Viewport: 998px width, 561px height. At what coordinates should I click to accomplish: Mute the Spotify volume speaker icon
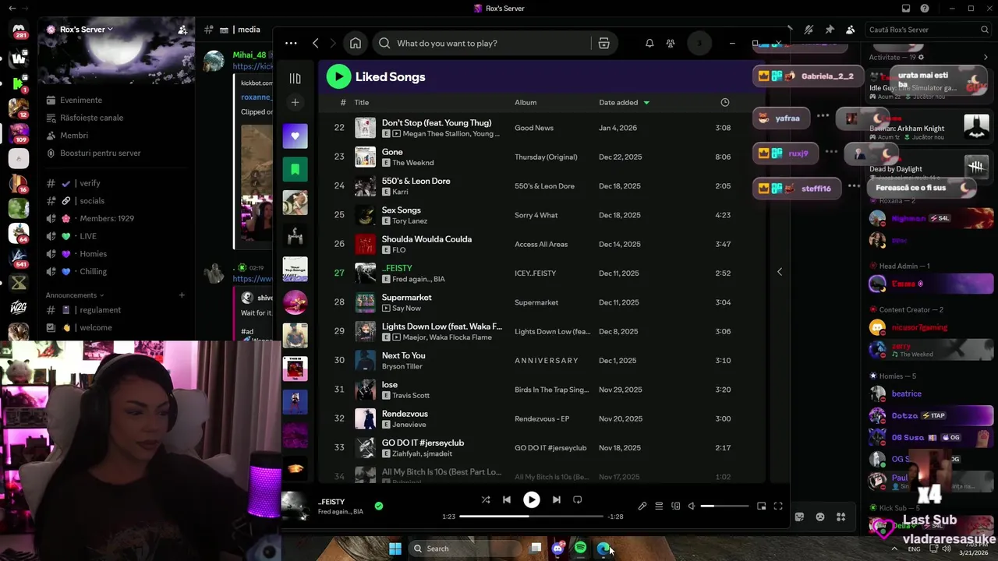pyautogui.click(x=692, y=506)
